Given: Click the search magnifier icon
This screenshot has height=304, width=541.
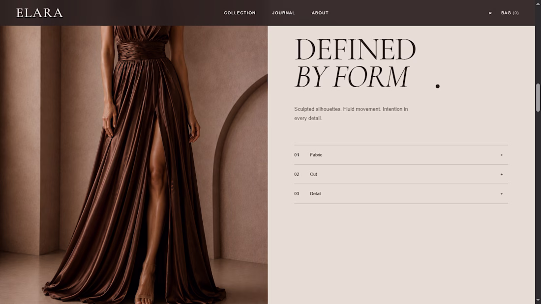Looking at the screenshot, I should pos(490,13).
